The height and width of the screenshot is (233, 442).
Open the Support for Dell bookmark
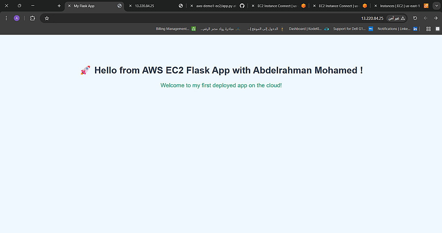pos(349,29)
